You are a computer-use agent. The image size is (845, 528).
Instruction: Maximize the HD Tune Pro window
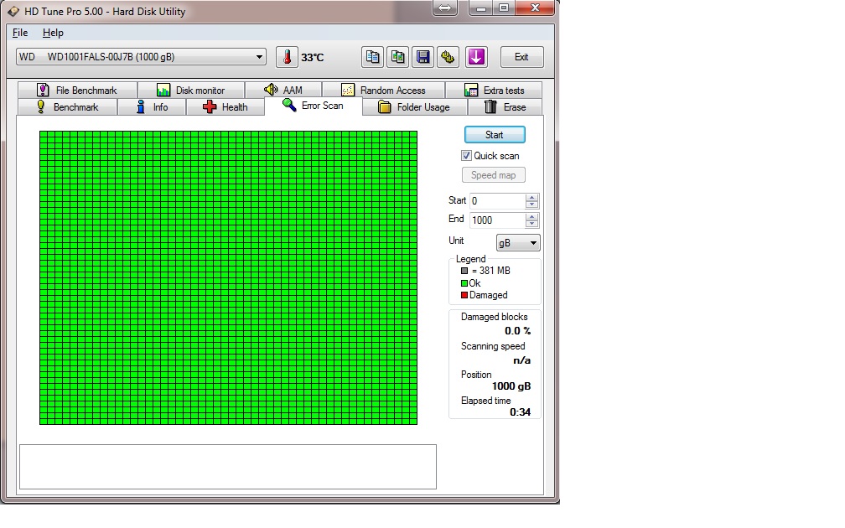click(504, 8)
